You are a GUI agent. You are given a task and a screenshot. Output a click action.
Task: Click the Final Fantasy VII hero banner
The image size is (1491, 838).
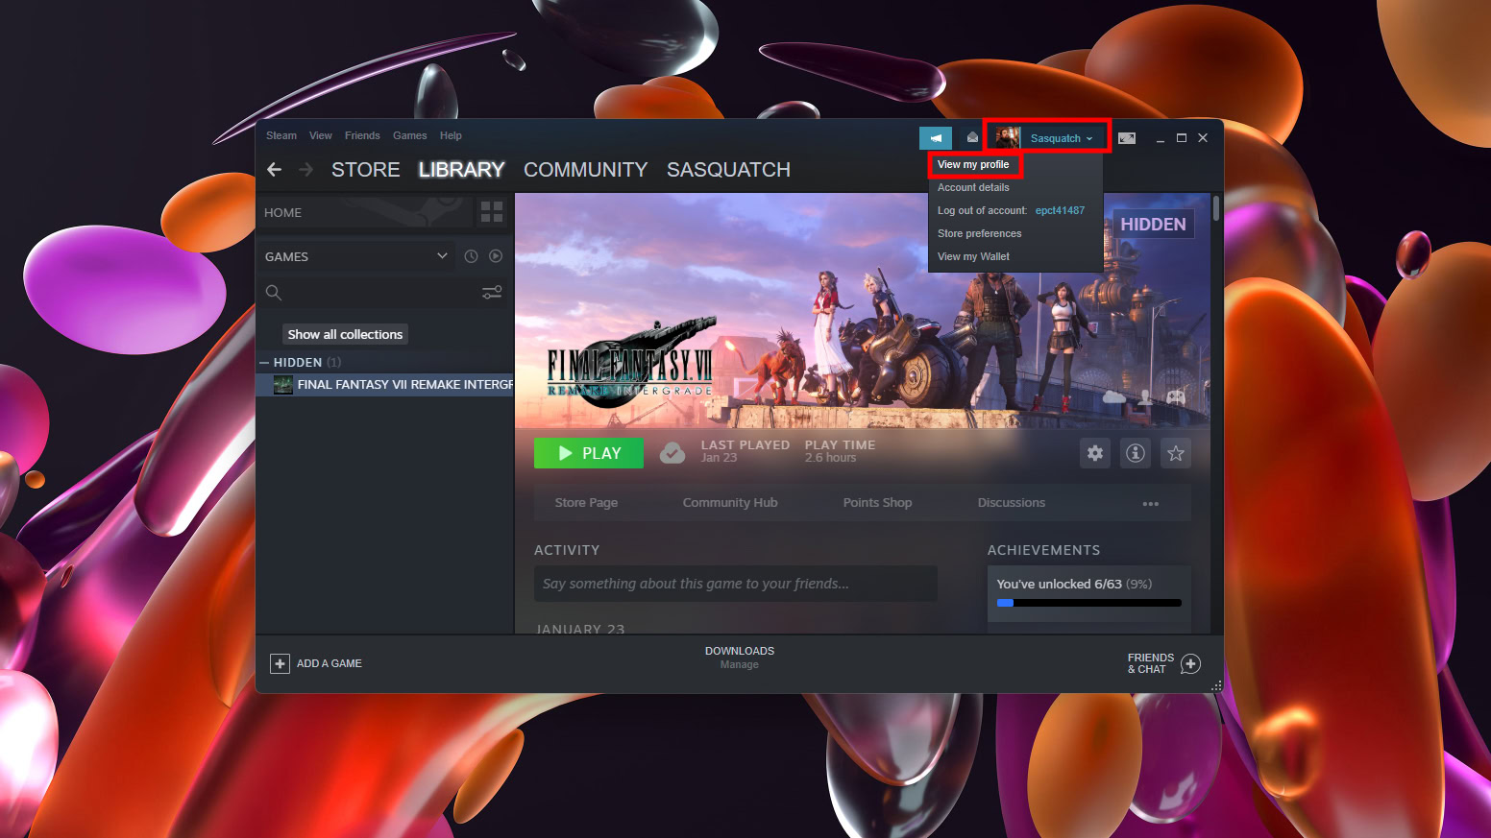863,311
